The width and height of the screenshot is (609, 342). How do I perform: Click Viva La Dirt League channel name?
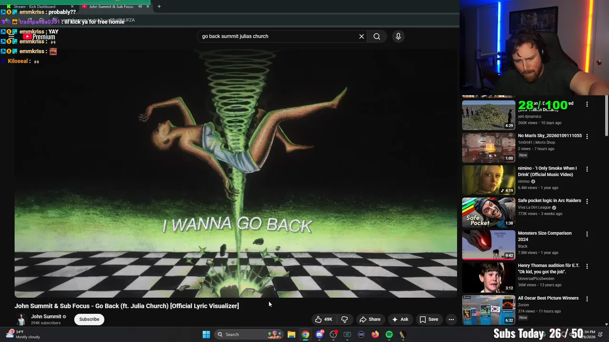534,208
